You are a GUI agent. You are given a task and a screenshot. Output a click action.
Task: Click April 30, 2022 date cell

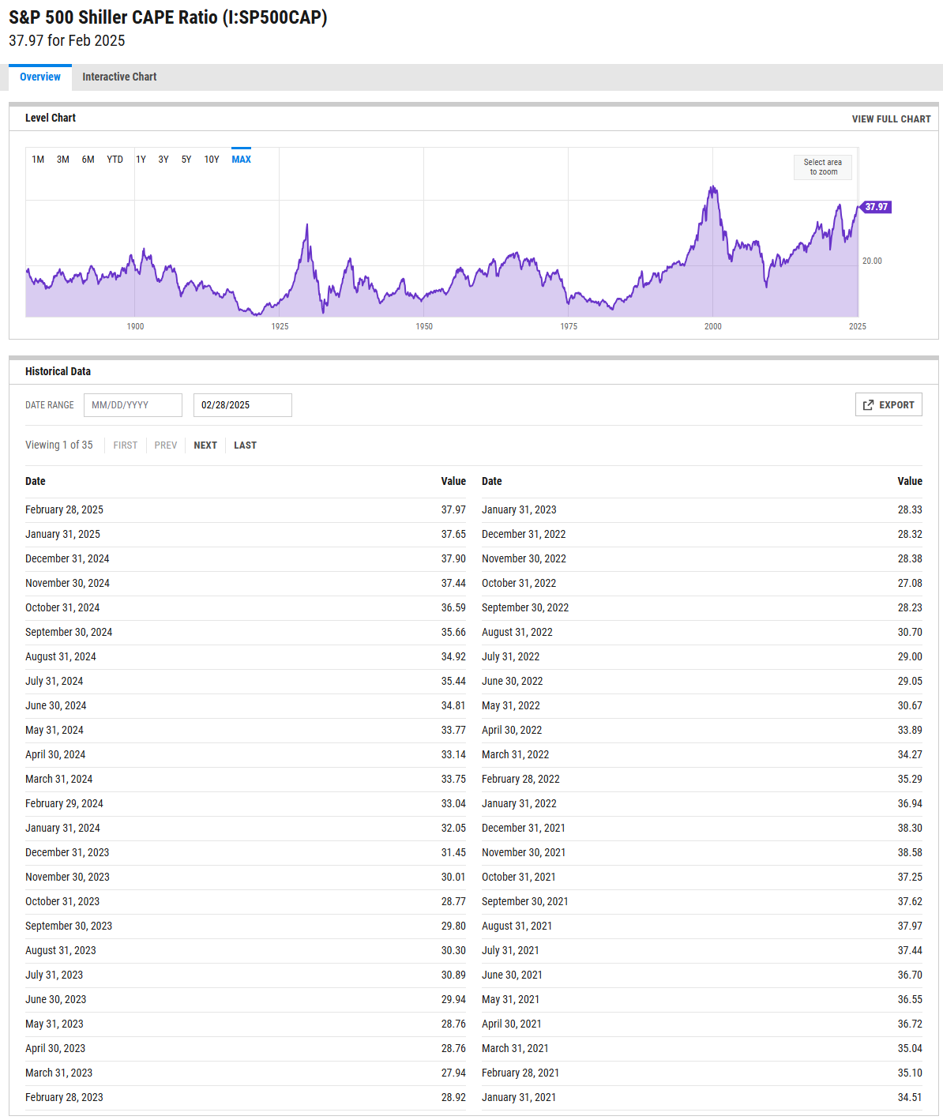(512, 731)
